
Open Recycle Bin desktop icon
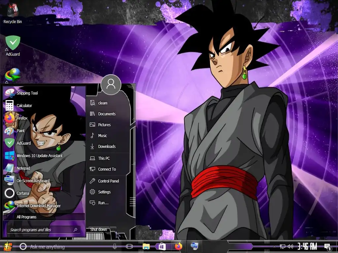click(x=13, y=13)
